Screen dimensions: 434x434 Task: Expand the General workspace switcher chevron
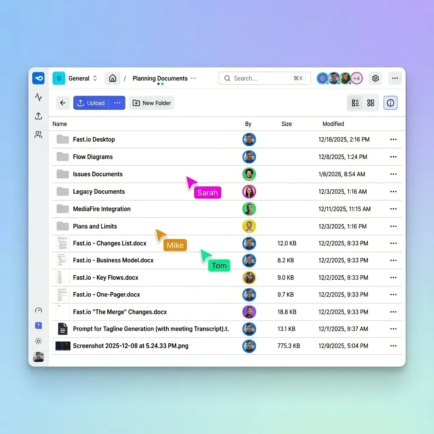pos(95,78)
